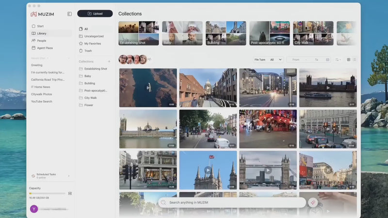Click the To date field
This screenshot has width=388, height=218.
click(x=317, y=60)
